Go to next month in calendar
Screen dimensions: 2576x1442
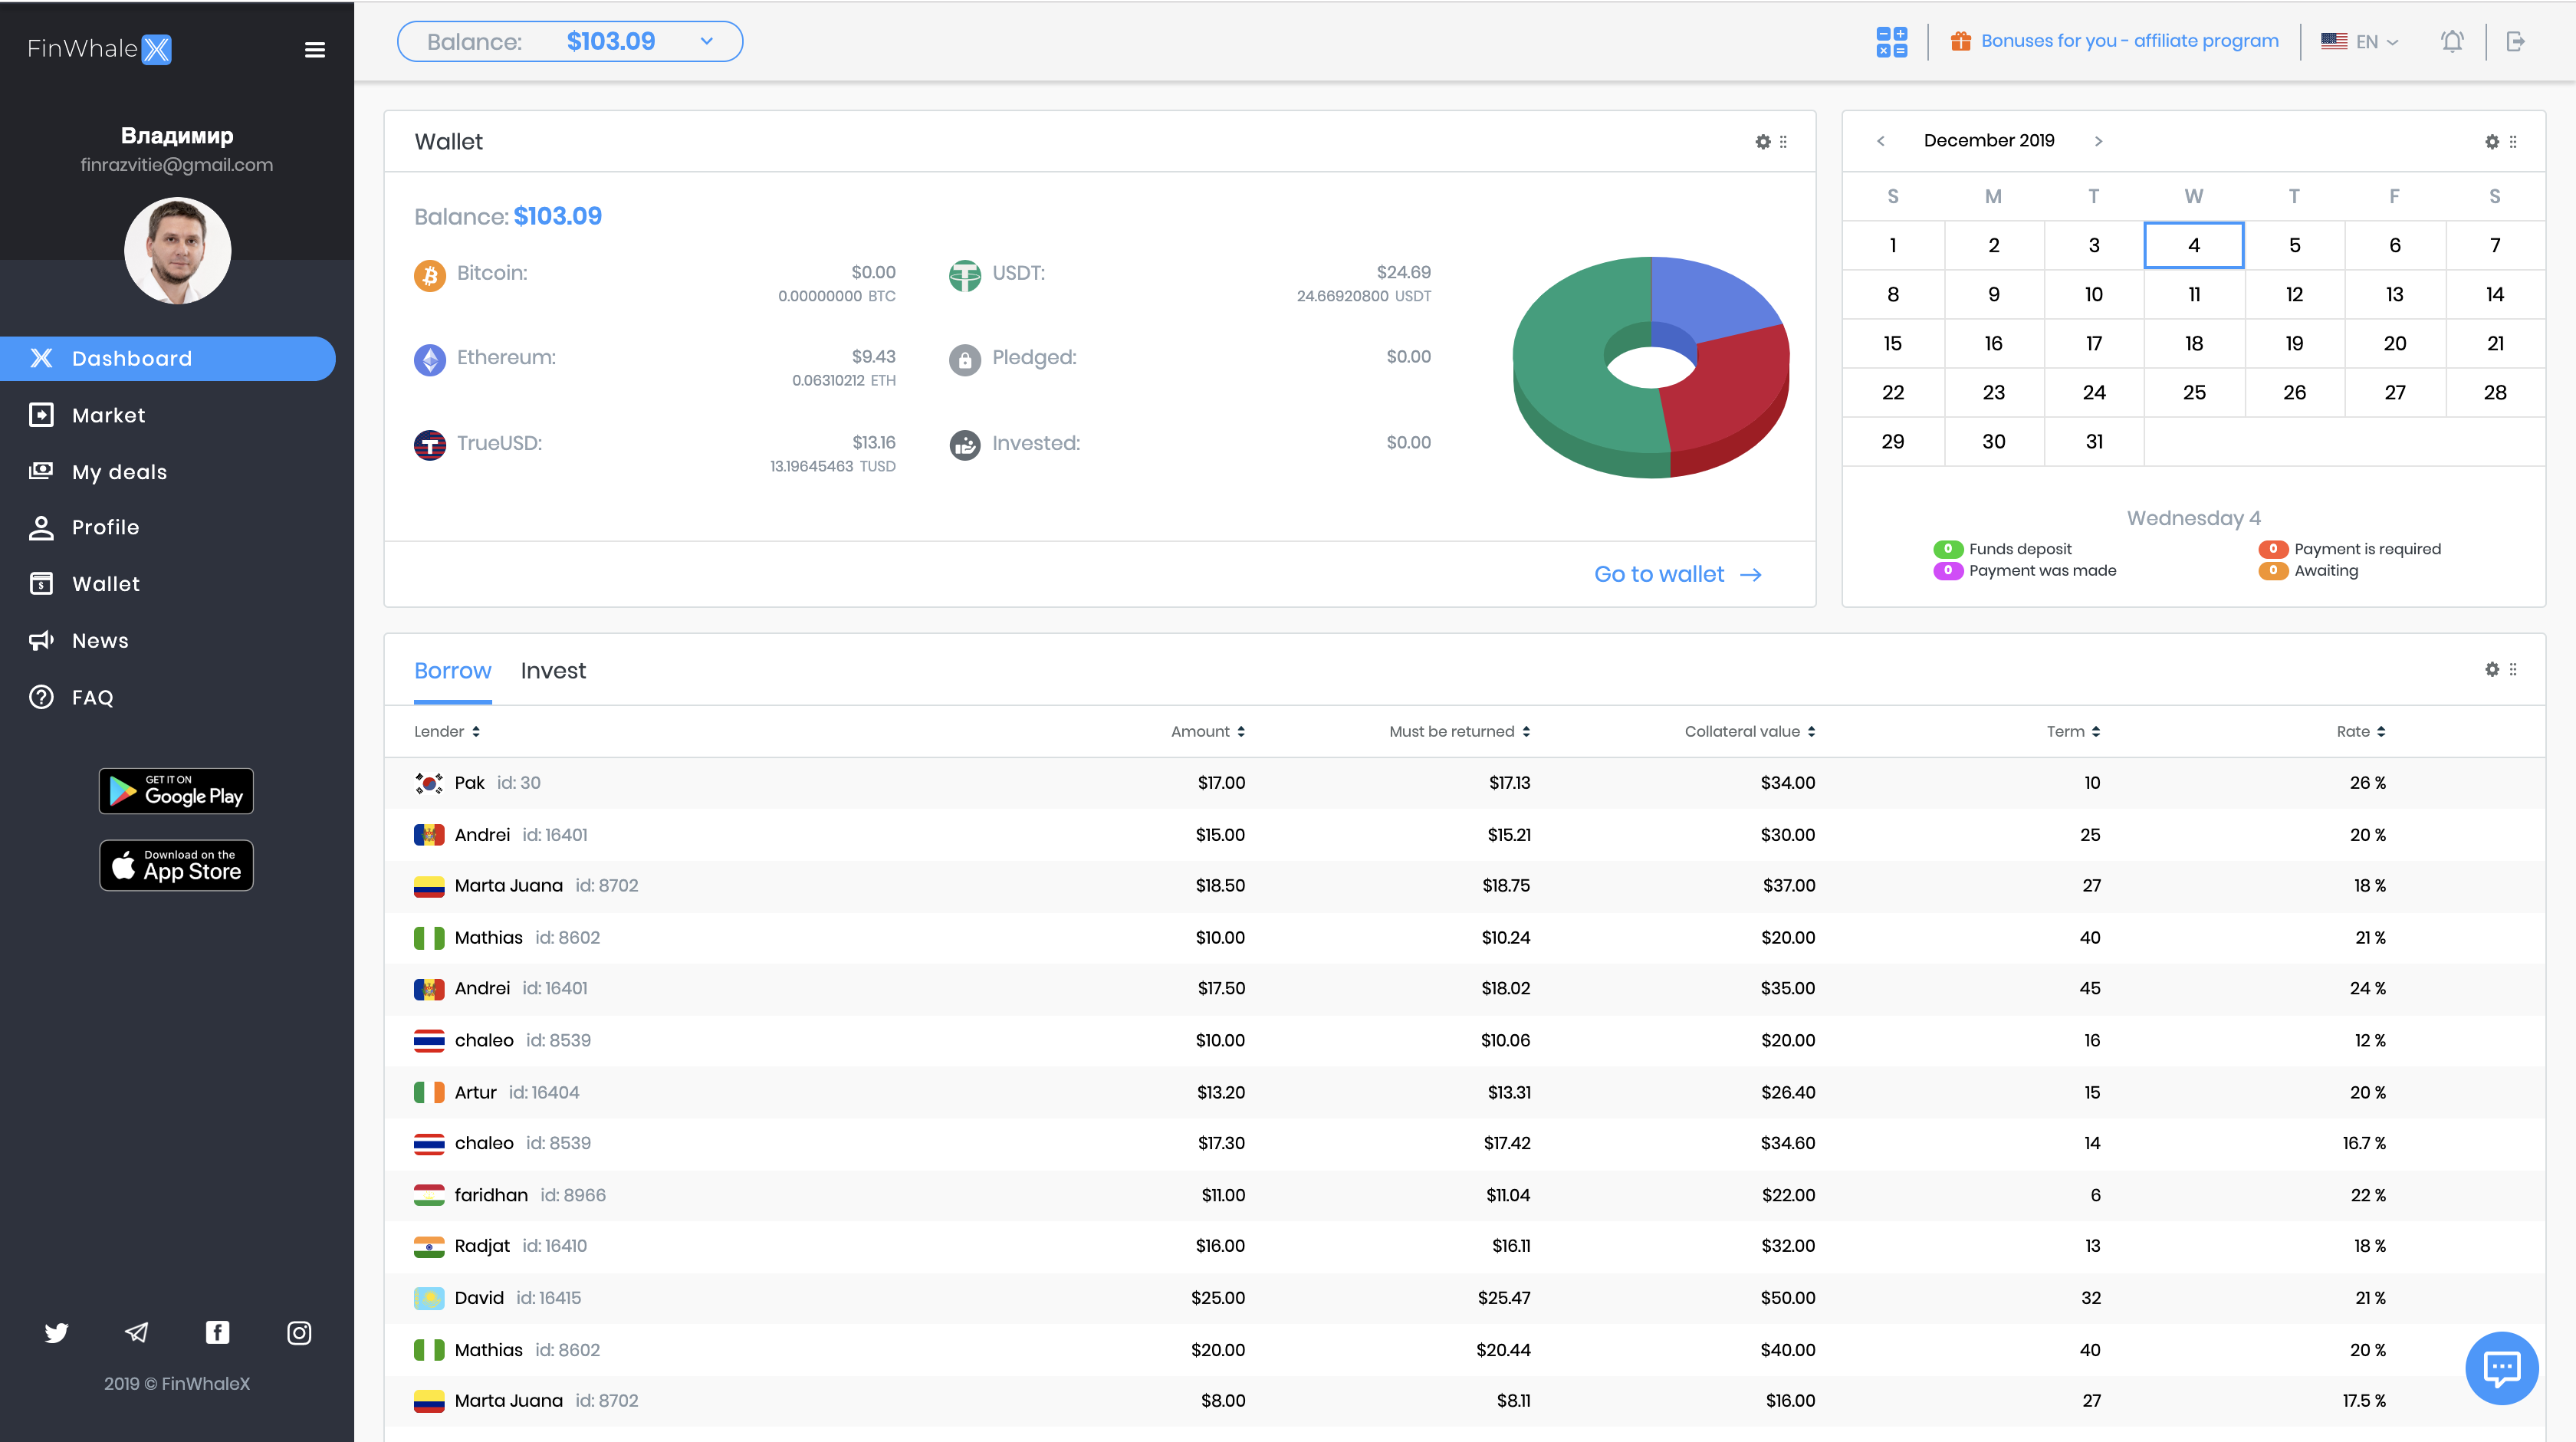tap(2099, 141)
